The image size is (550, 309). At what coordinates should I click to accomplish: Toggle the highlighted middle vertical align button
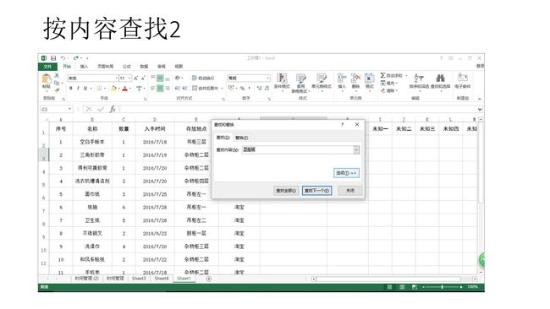coord(160,78)
